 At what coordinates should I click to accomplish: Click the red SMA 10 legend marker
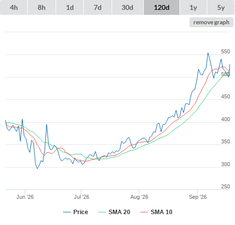pos(144,212)
